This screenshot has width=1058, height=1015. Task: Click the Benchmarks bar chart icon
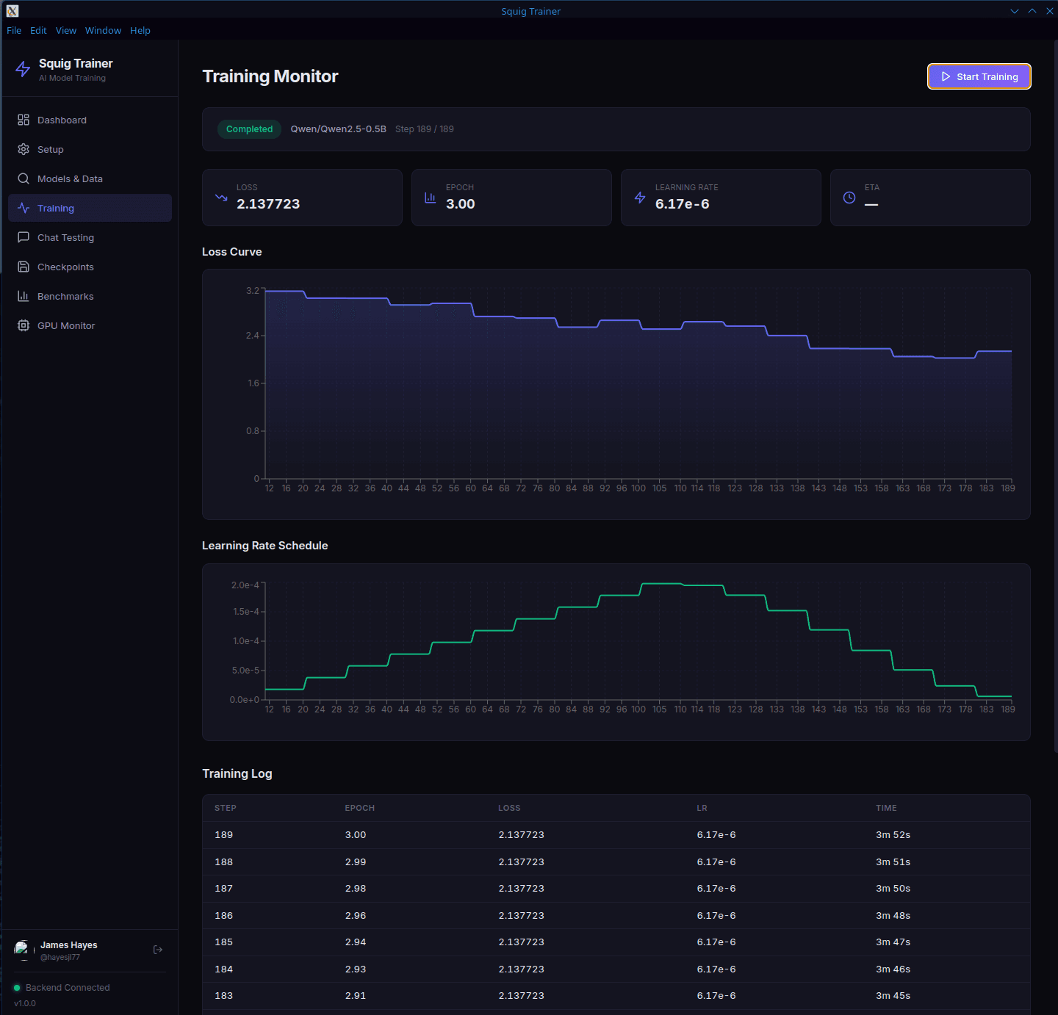[24, 296]
